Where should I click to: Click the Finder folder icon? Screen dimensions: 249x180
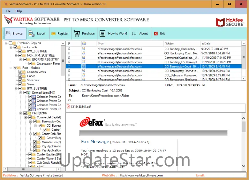click(x=24, y=76)
